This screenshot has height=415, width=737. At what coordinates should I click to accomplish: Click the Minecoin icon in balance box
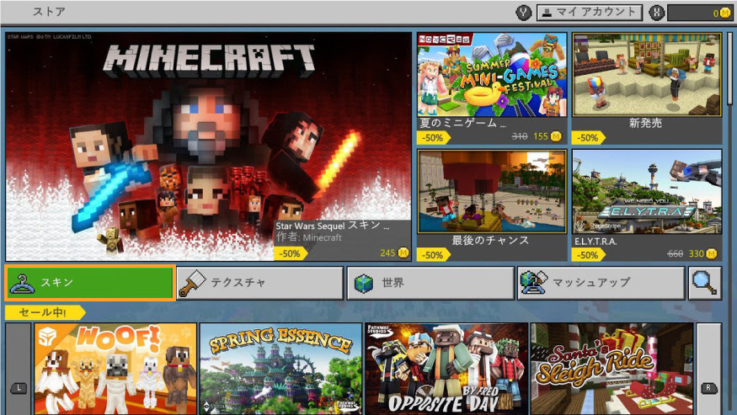point(724,13)
